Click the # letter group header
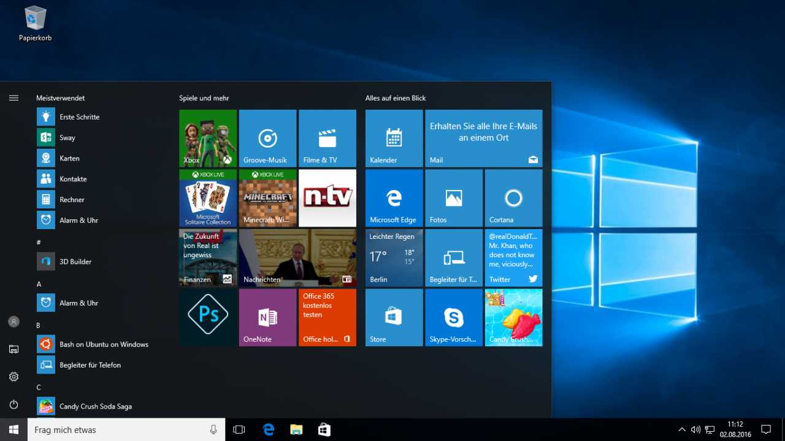 (x=39, y=243)
